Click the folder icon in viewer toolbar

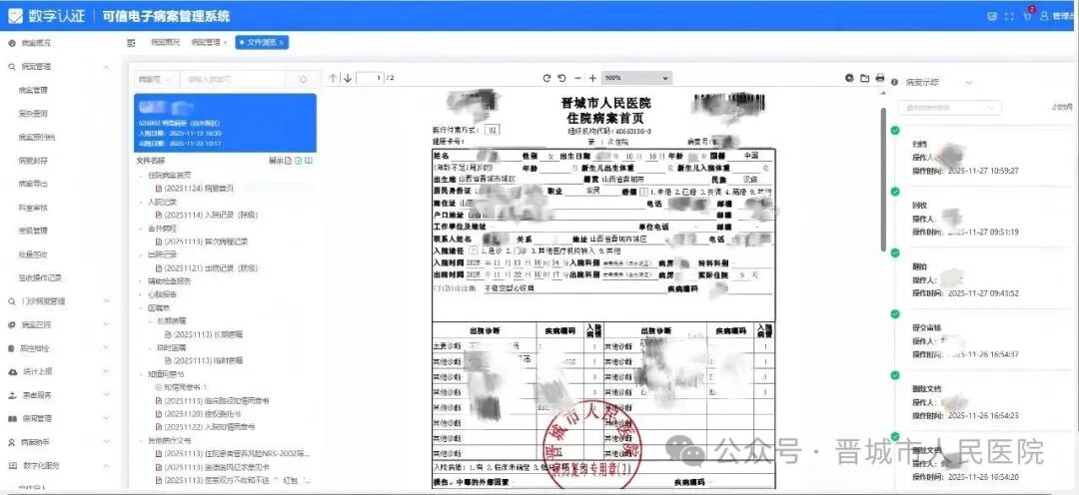click(x=864, y=78)
